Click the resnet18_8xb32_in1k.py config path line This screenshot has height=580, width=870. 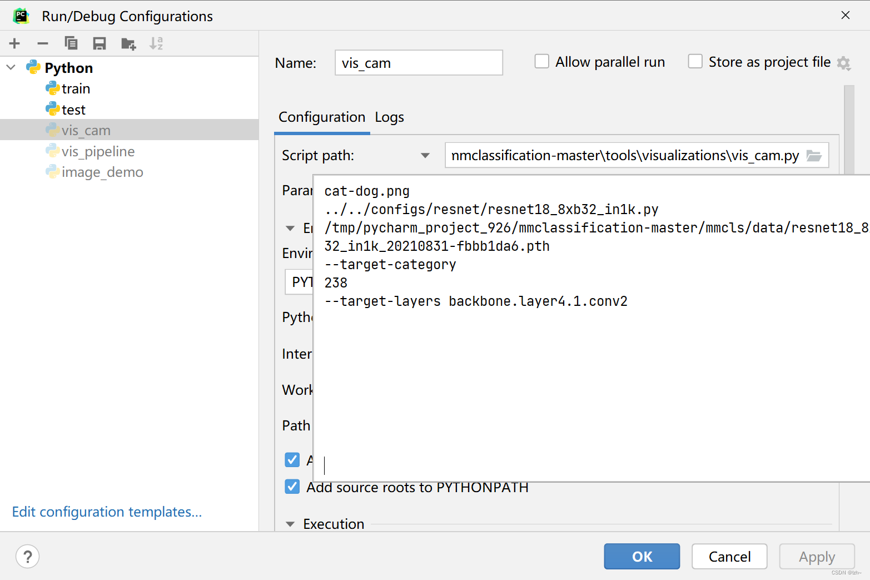tap(491, 210)
